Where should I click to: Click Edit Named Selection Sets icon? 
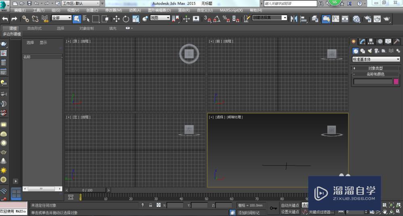coord(247,19)
